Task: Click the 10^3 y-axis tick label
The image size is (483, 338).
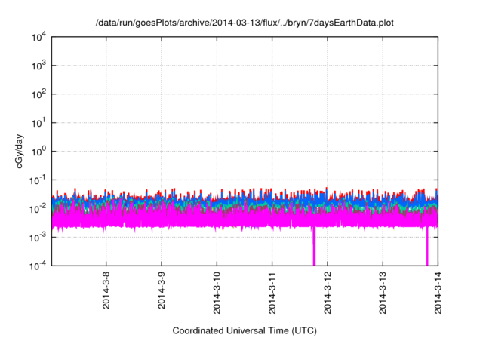Action: (39, 66)
